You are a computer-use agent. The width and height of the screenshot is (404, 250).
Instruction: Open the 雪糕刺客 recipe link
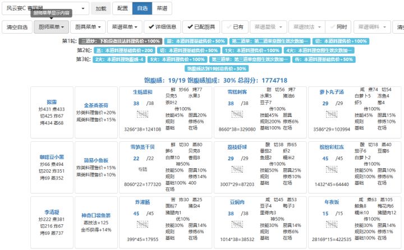pyautogui.click(x=237, y=92)
